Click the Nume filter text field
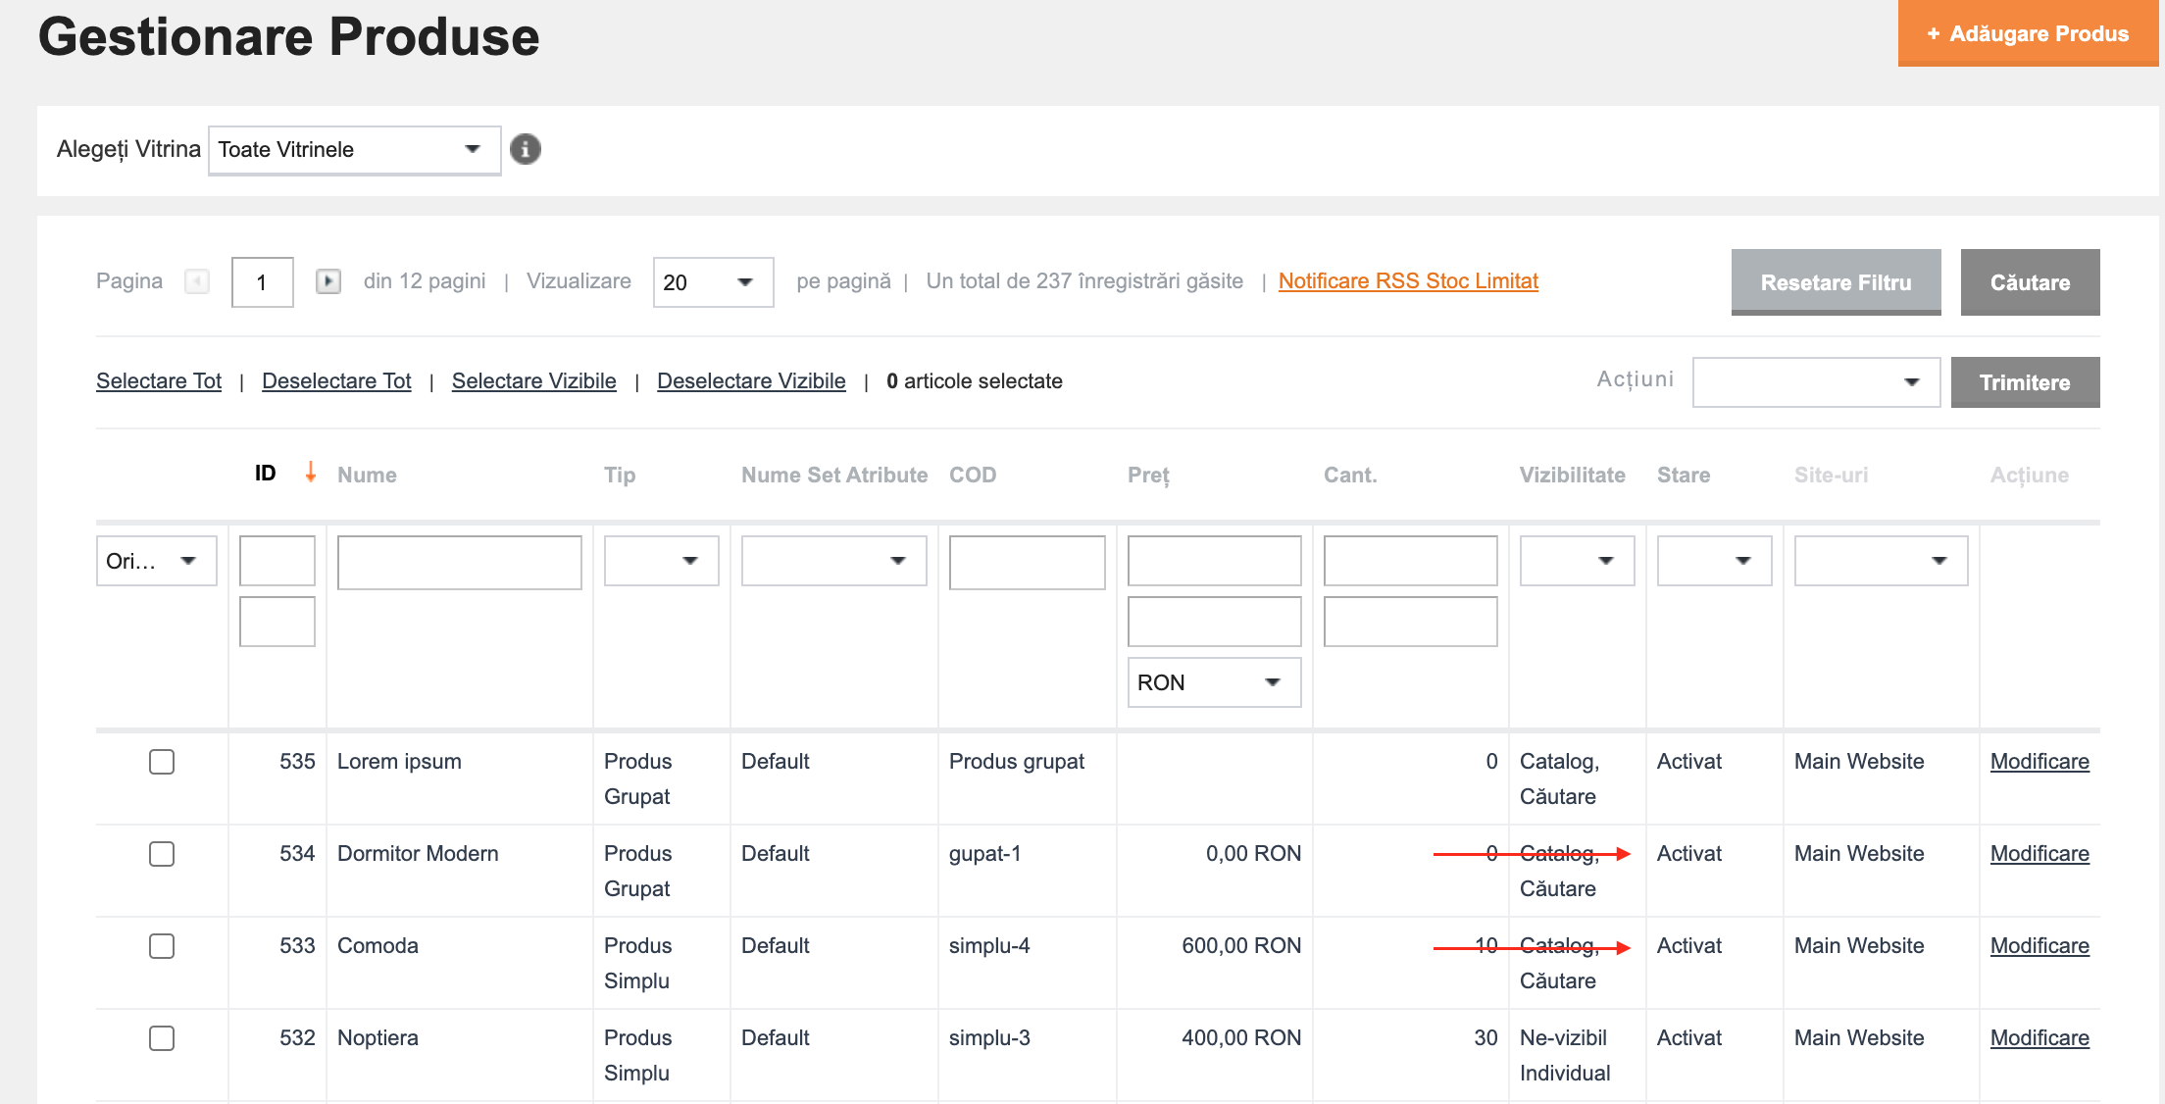The height and width of the screenshot is (1104, 2165). coord(459,562)
